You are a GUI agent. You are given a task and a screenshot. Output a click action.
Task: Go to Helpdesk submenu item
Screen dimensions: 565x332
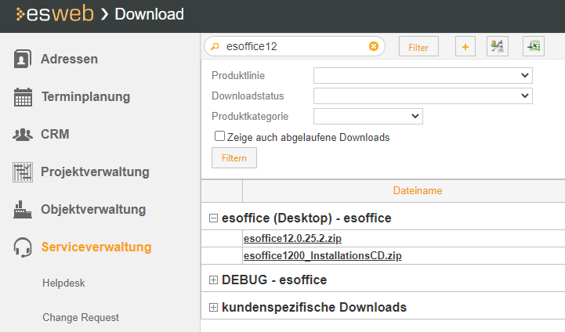63,283
